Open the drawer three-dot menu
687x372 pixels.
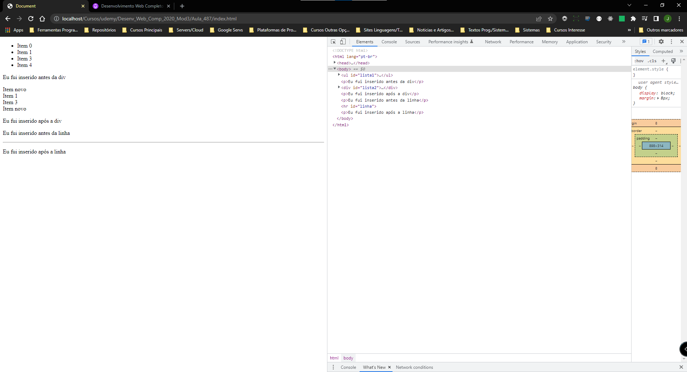point(333,367)
